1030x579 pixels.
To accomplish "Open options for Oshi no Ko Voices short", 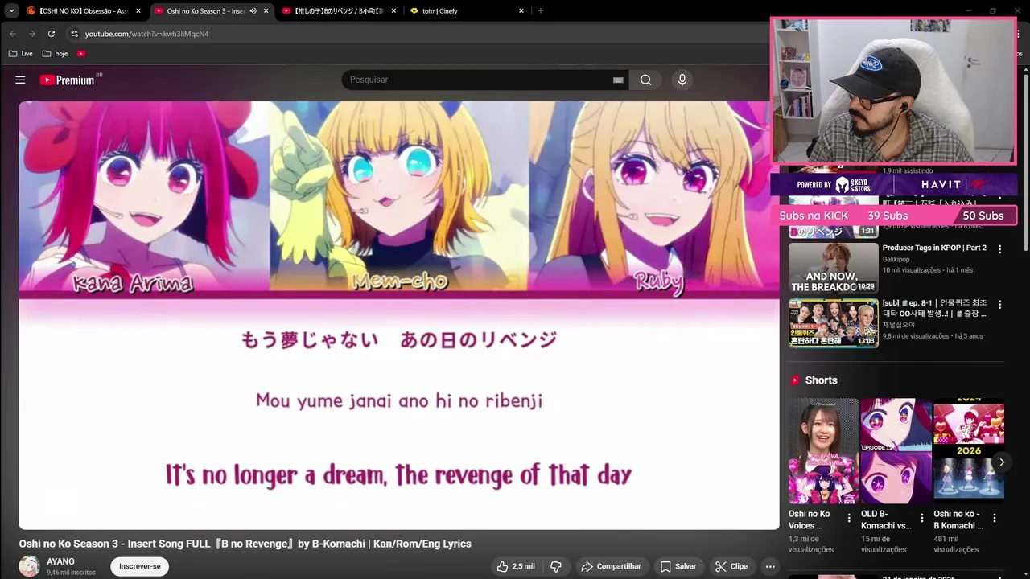I will coord(849,519).
